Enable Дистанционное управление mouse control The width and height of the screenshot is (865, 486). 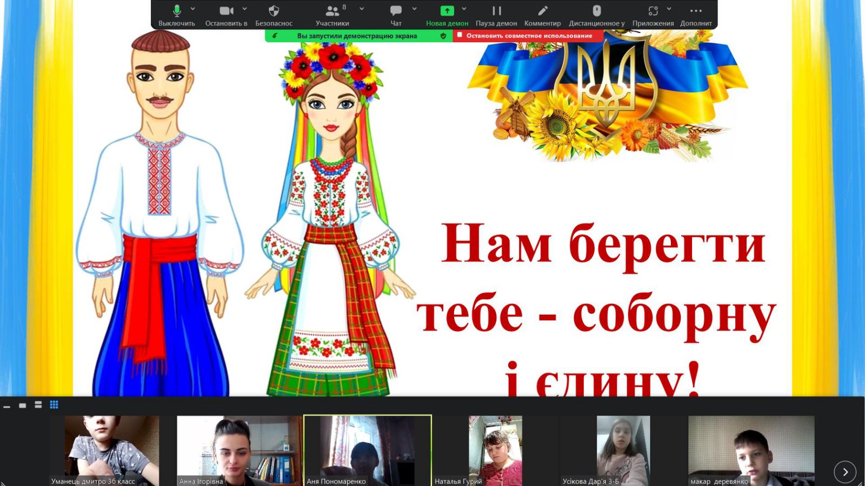tap(596, 15)
